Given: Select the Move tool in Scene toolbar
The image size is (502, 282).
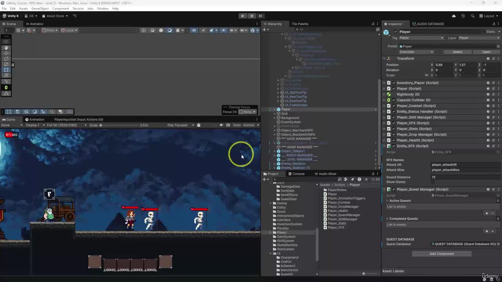Looking at the screenshot, I should tap(6, 53).
